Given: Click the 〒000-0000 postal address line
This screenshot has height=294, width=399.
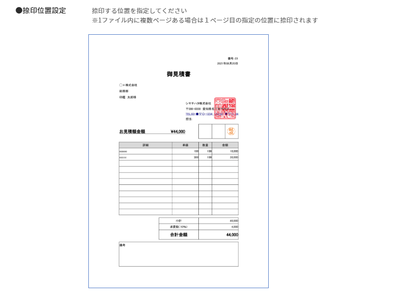Looking at the screenshot, I should (x=207, y=109).
